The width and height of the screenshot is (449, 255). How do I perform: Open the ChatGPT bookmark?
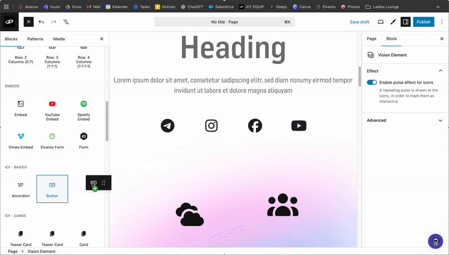click(x=192, y=7)
